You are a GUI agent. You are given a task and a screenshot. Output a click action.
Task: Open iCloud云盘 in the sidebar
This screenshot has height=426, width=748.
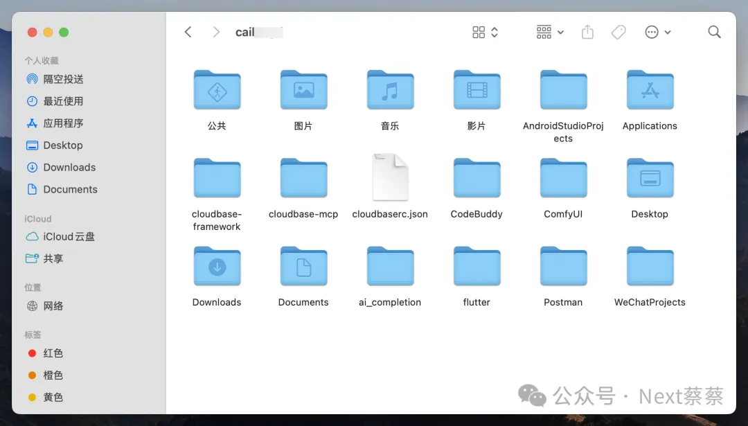69,237
